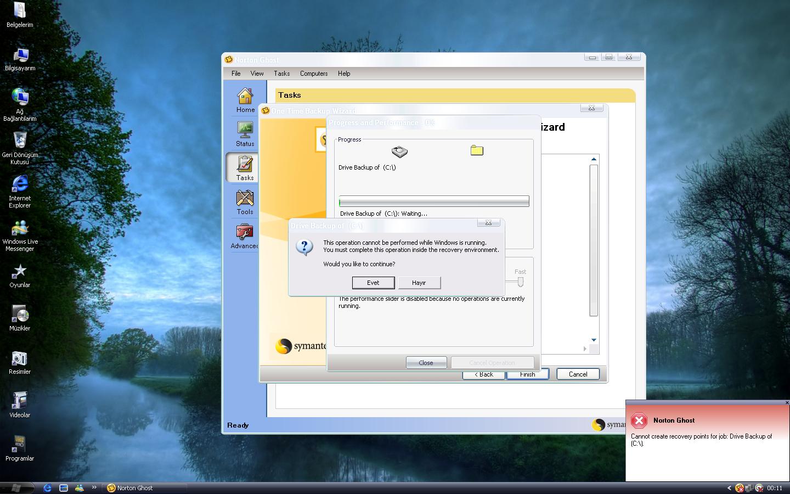Click the network tray icon

[749, 488]
